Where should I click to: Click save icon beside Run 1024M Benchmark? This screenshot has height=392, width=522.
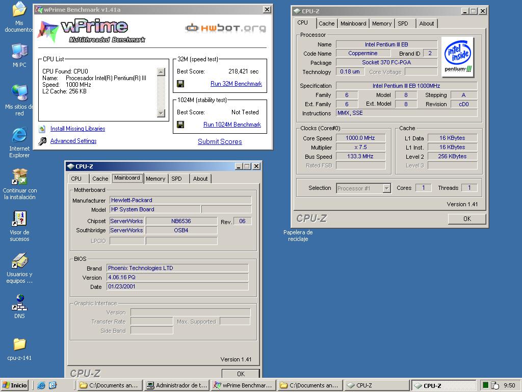pyautogui.click(x=180, y=125)
